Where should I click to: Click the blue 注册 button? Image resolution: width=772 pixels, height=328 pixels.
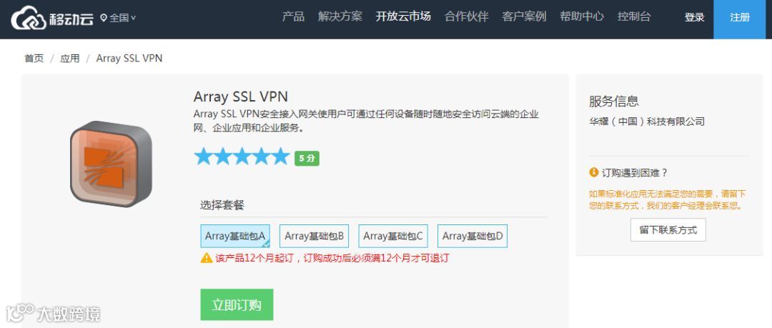tap(740, 18)
